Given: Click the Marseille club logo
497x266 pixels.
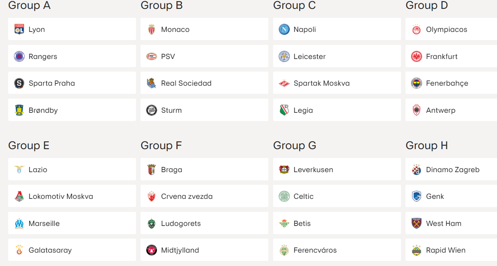Looking at the screenshot, I should click(19, 223).
